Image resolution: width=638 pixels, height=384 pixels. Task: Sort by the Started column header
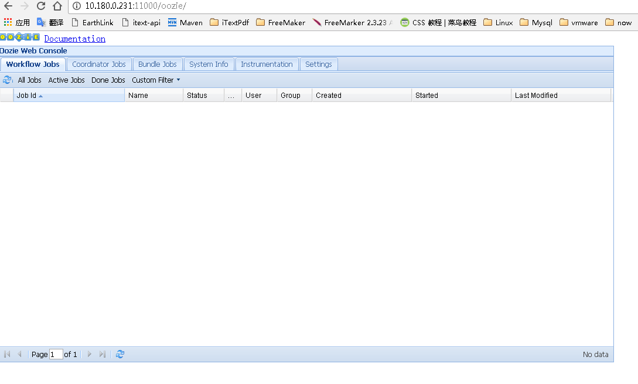462,96
